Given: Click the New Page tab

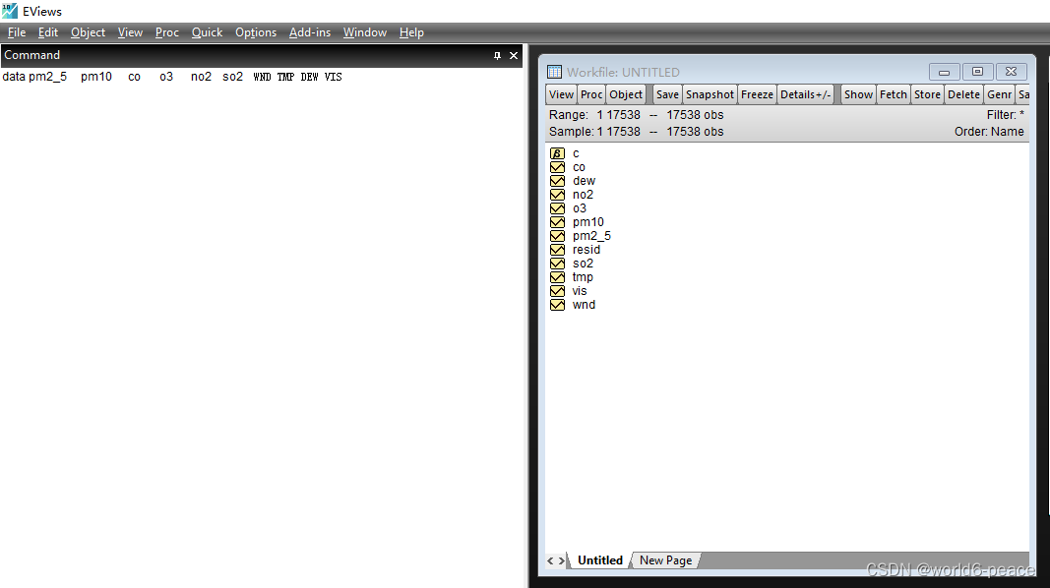Looking at the screenshot, I should [x=665, y=560].
